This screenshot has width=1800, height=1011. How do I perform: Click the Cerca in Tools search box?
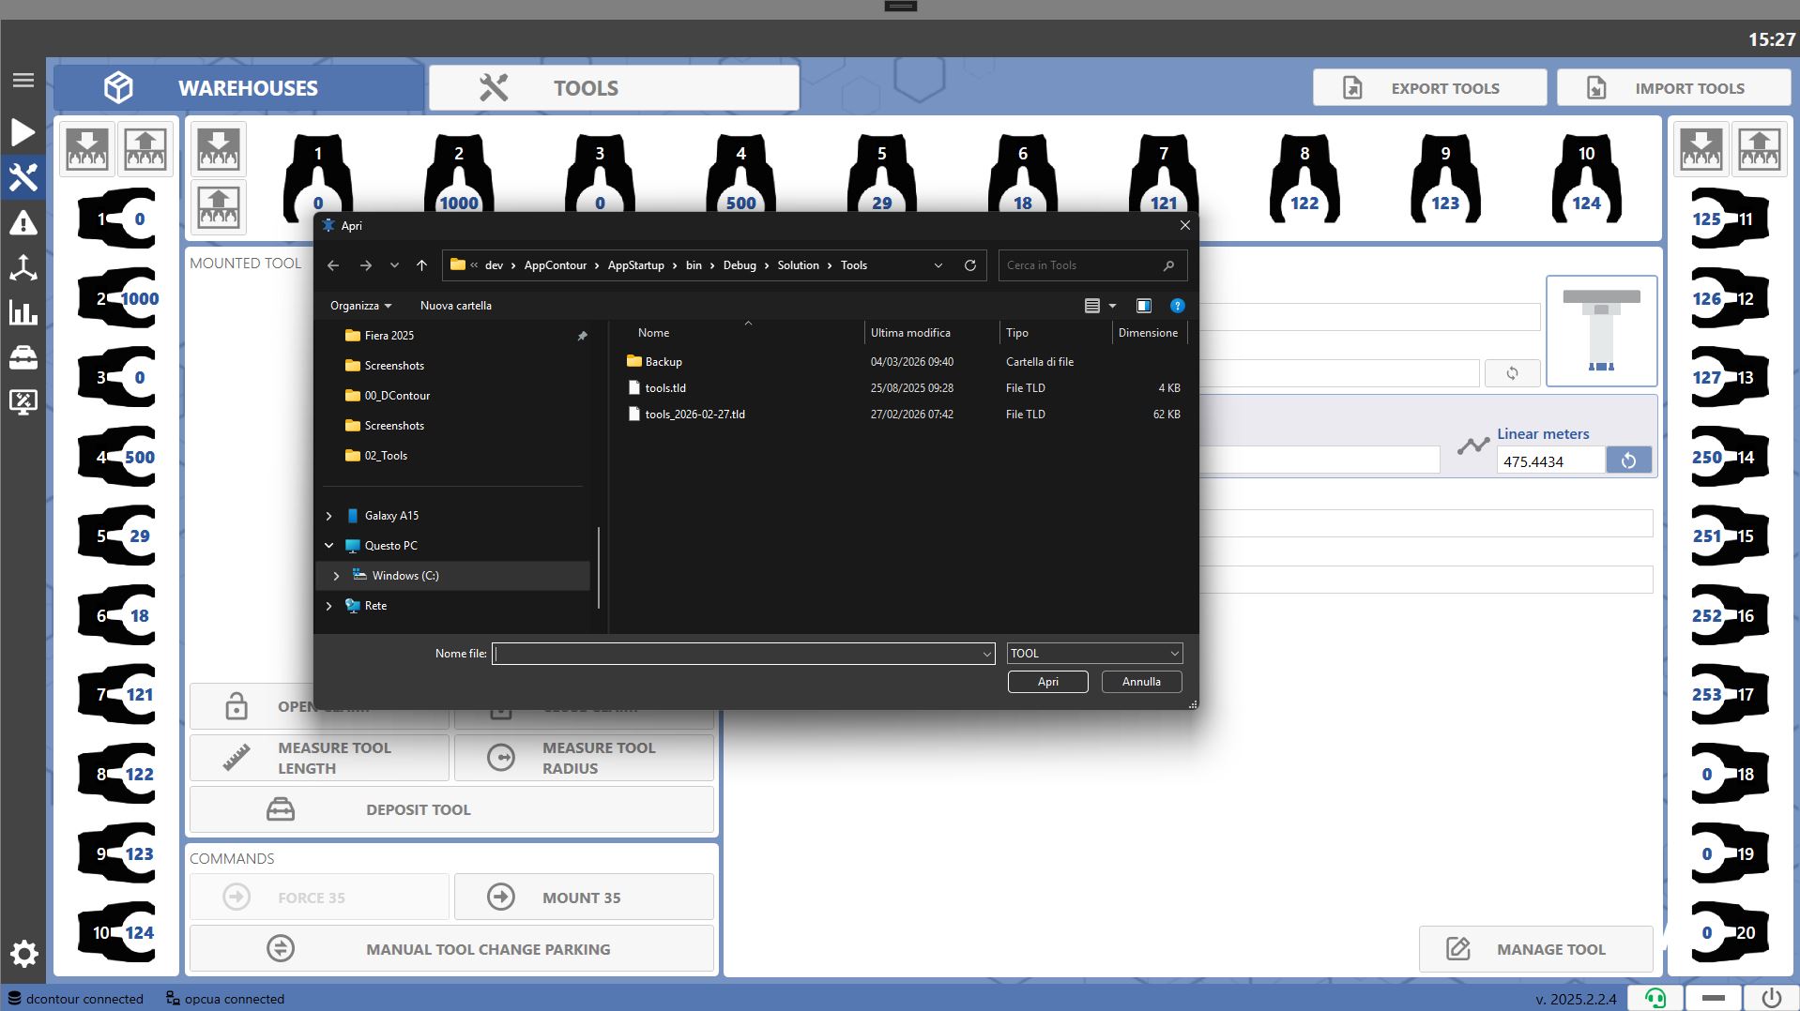[1092, 265]
